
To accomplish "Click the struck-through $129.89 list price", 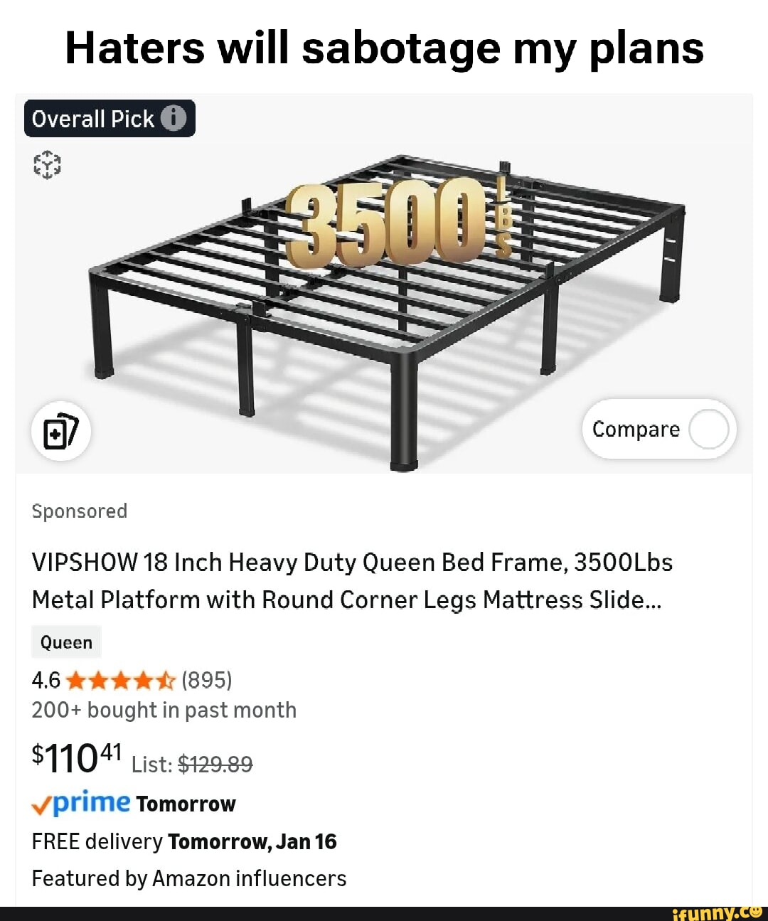I will tap(214, 764).
